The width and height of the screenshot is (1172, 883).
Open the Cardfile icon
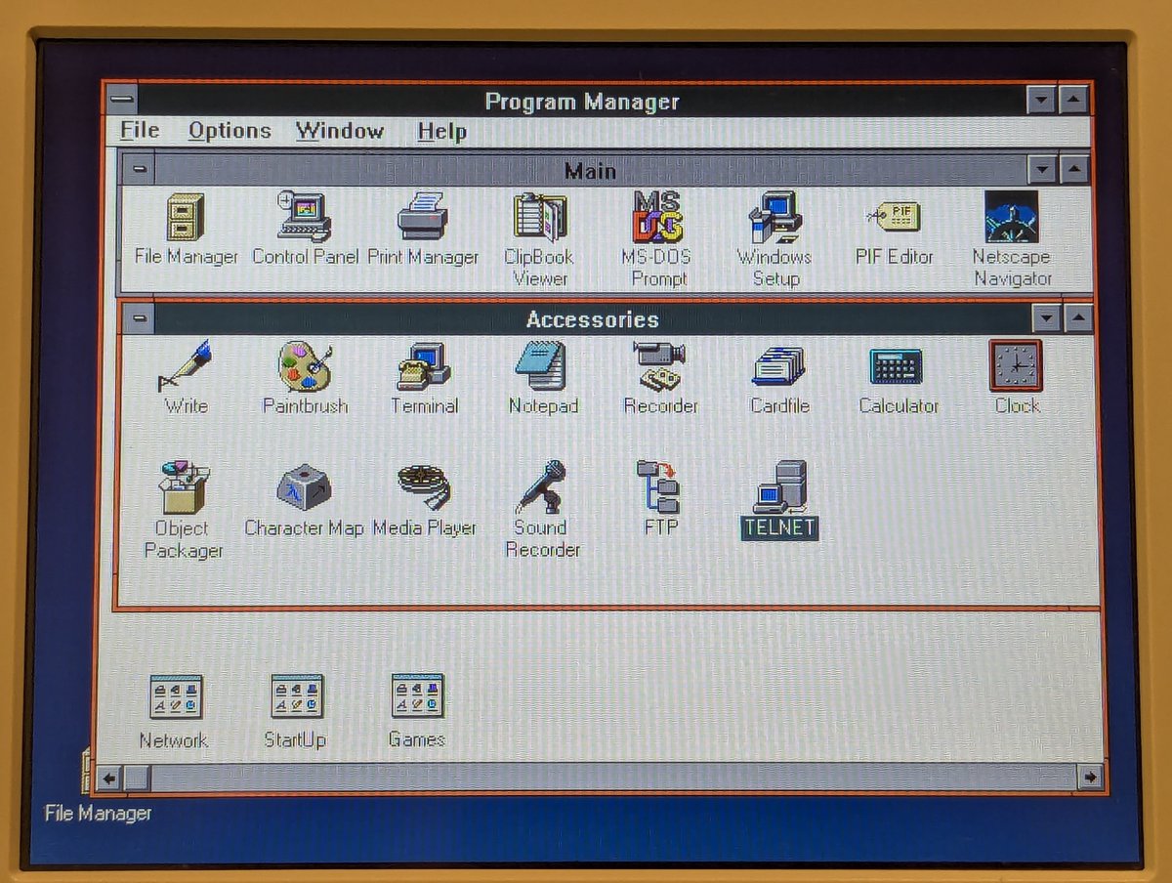(x=779, y=365)
